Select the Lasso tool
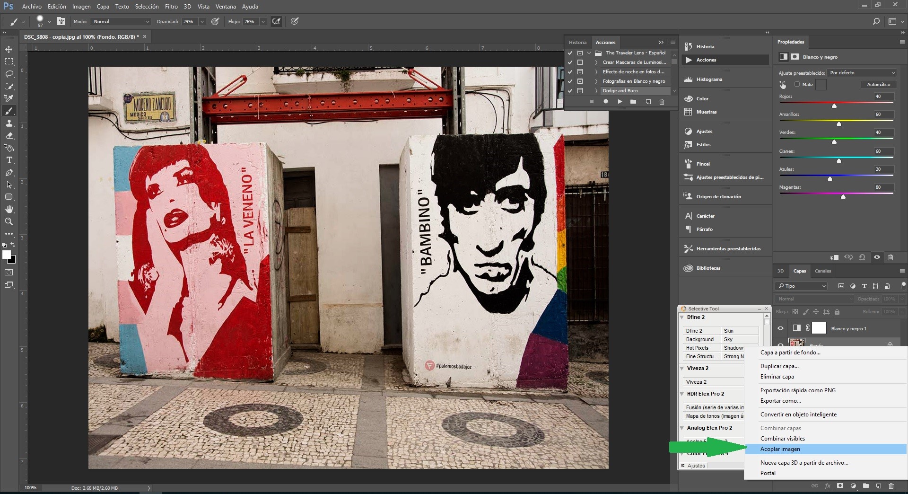The height and width of the screenshot is (494, 908). [9, 74]
